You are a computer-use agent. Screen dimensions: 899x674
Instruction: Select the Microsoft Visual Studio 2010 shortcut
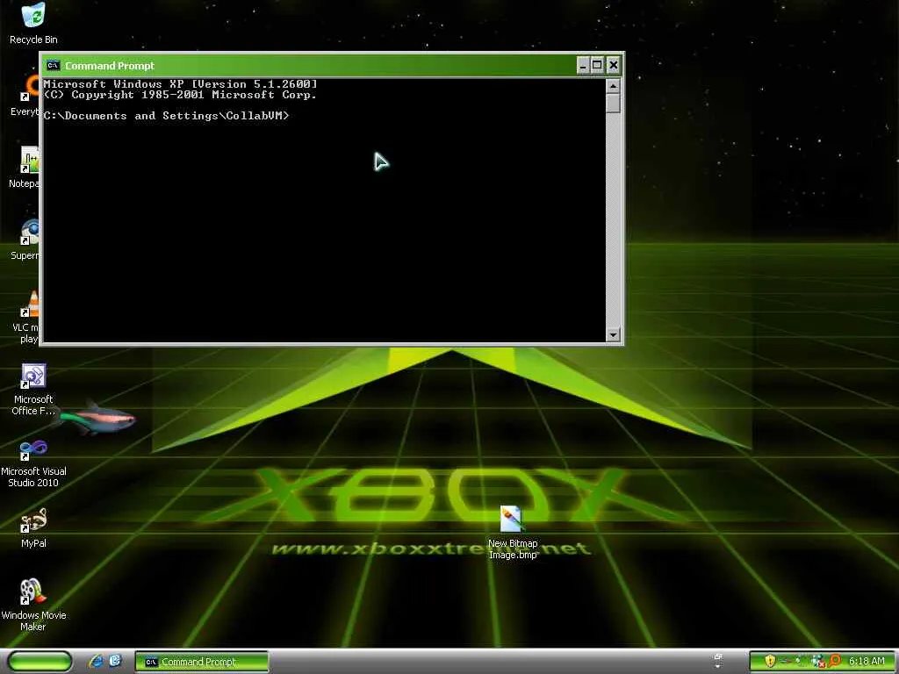pos(33,463)
